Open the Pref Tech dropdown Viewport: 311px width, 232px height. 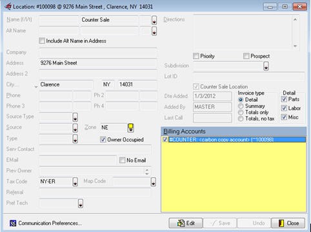point(81,204)
